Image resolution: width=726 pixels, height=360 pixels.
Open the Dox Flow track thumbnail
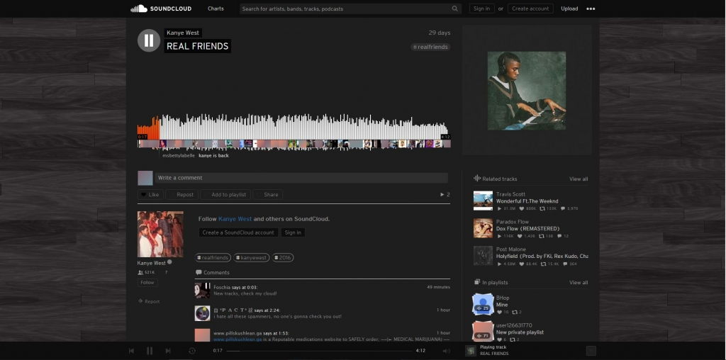[x=483, y=228]
